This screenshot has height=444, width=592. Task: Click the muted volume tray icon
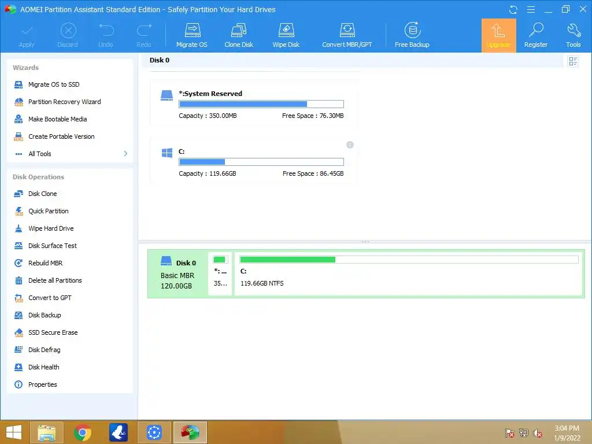coord(538,433)
